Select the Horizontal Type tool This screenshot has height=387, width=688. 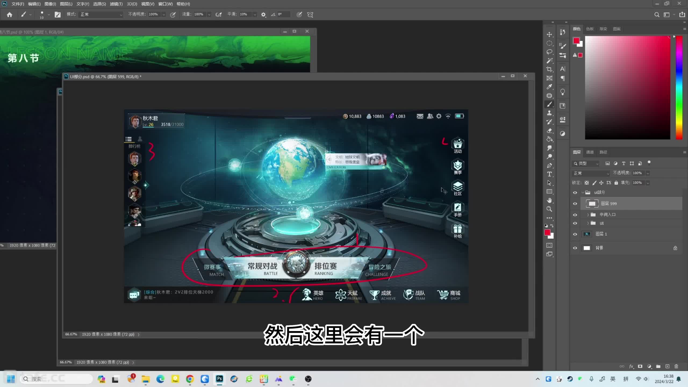pos(549,174)
